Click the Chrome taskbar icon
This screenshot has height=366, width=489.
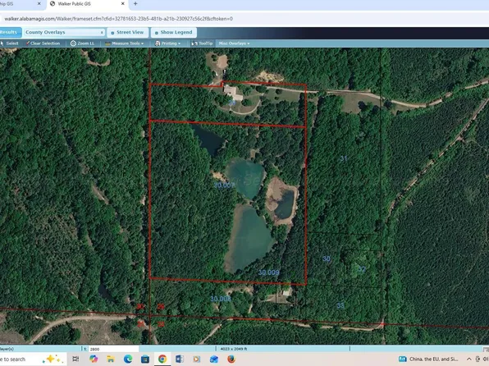click(x=162, y=359)
